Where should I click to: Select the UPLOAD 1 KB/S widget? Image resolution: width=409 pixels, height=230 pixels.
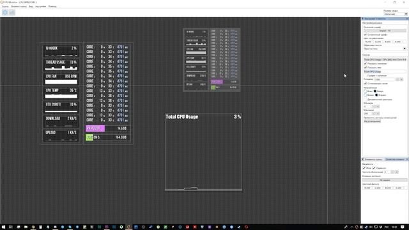(61, 135)
